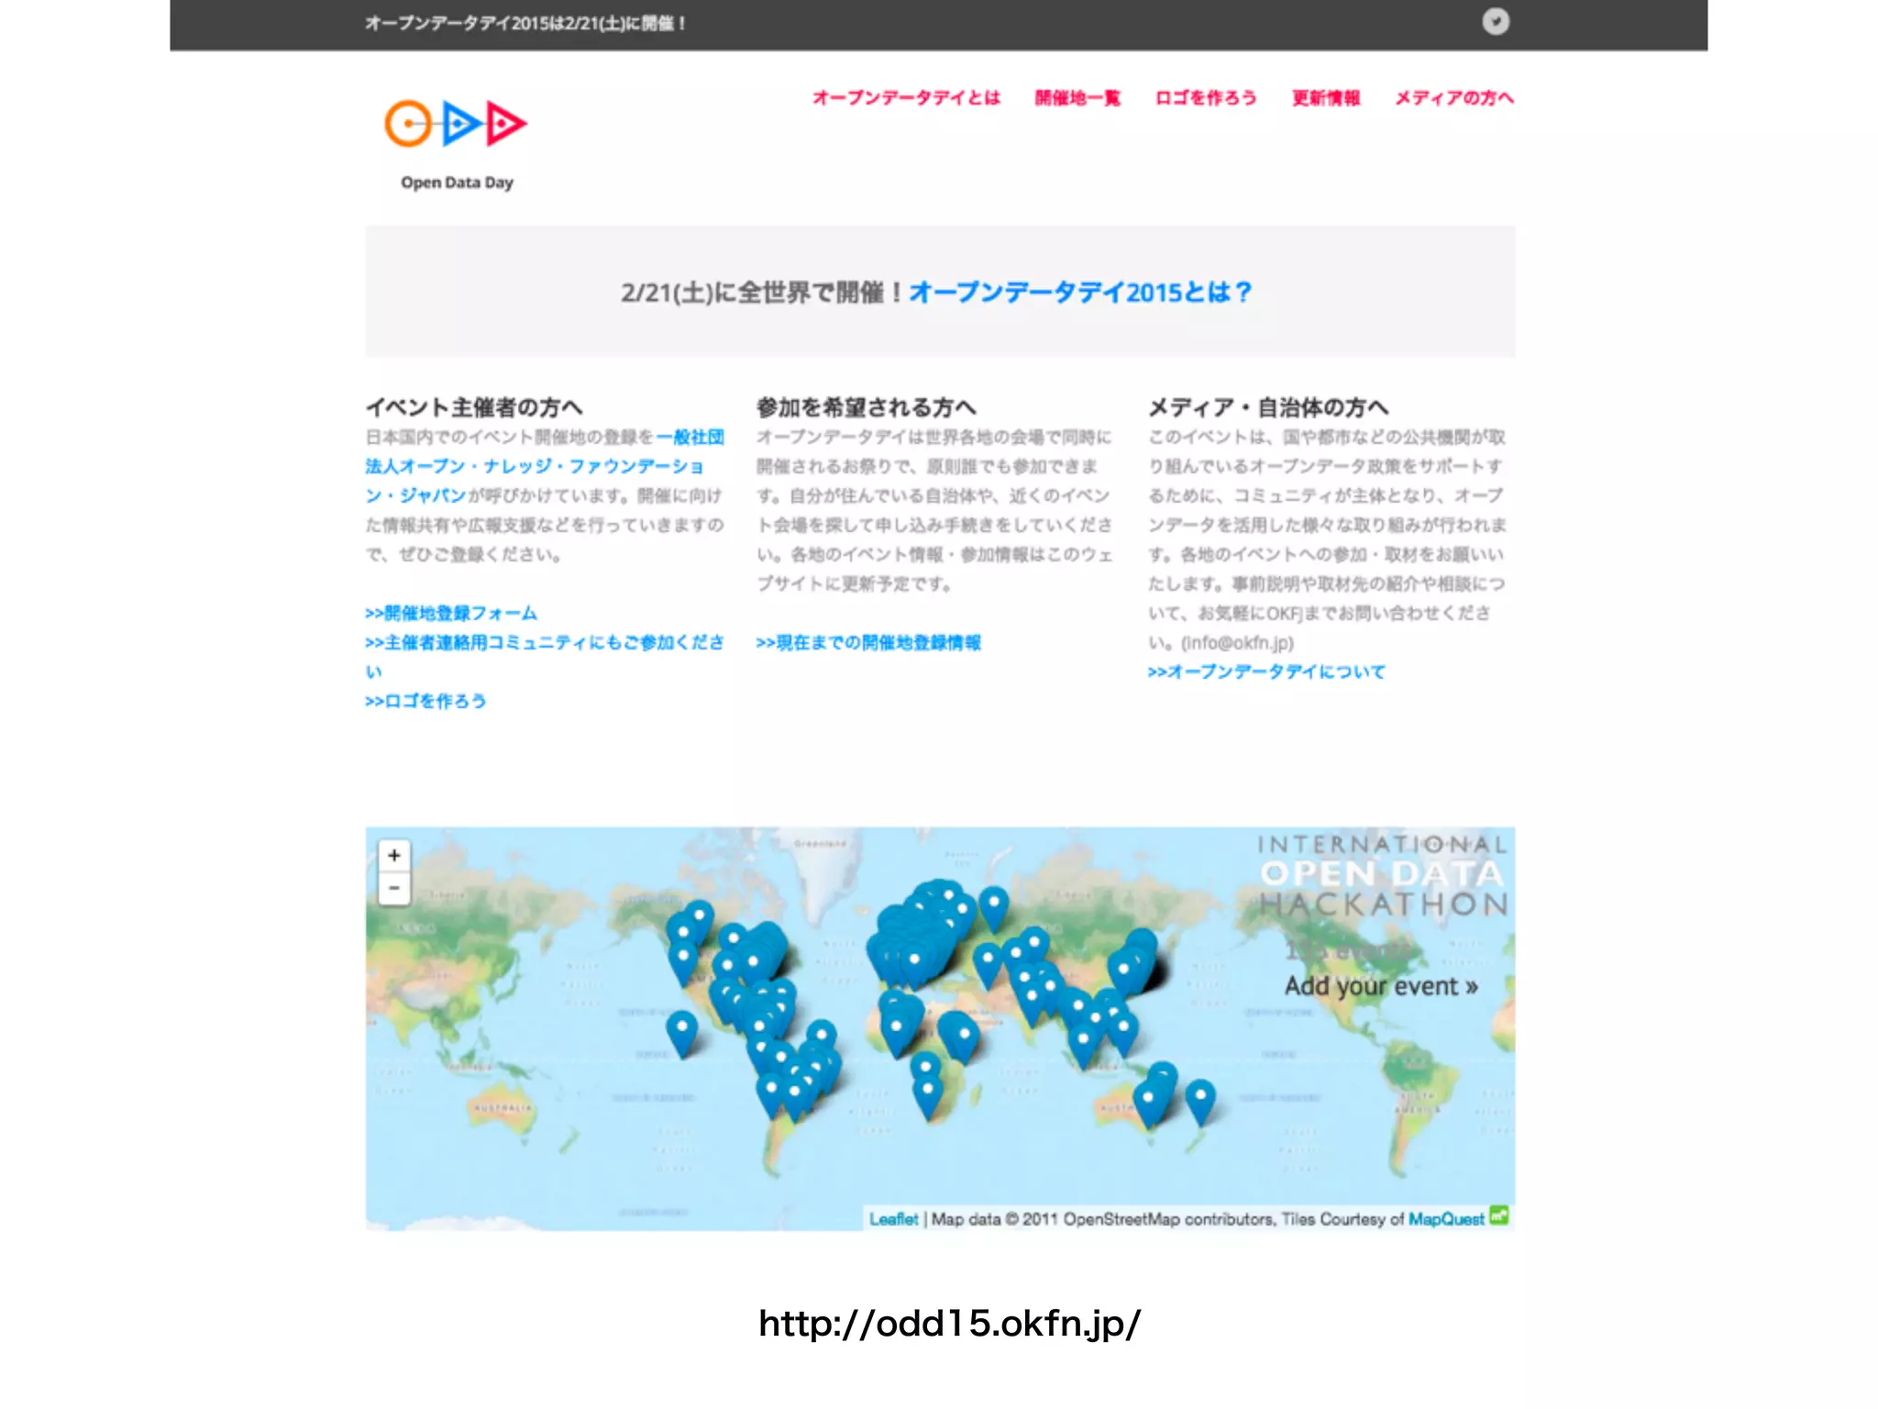This screenshot has width=1878, height=1409.
Task: Open 更新情報 menu item
Action: (x=1326, y=97)
